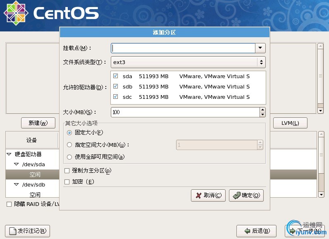Click the CentOS logo icon
This screenshot has height=239, width=329.
pos(16,13)
